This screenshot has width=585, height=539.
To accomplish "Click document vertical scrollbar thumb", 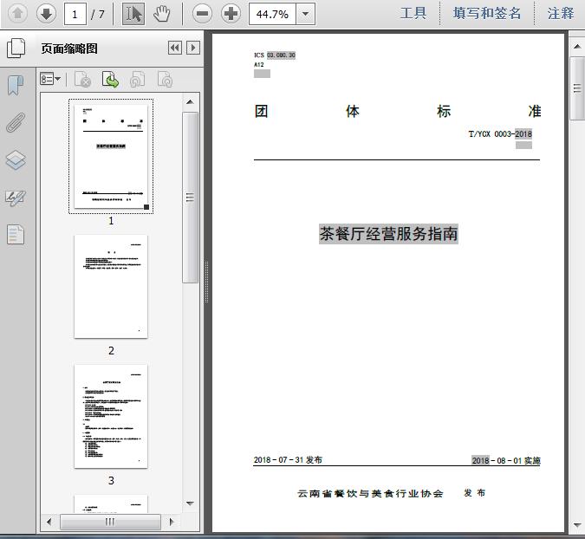I will click(577, 88).
